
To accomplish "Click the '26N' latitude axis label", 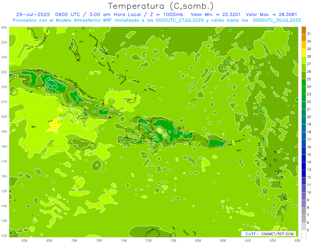I will point(4,27).
